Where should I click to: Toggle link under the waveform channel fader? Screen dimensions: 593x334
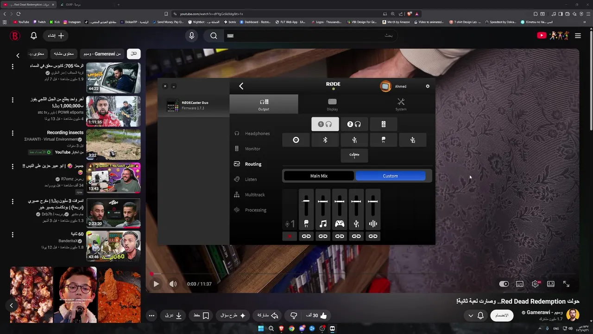[x=373, y=236]
